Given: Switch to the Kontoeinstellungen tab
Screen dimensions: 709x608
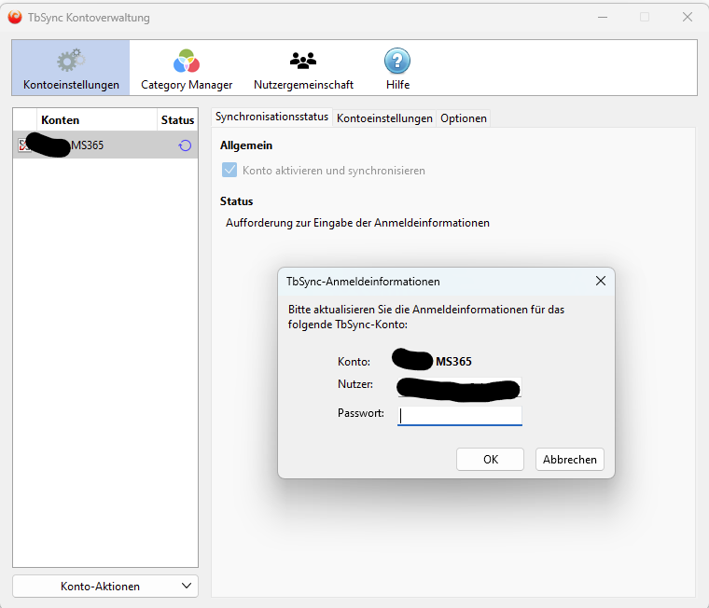Looking at the screenshot, I should click(x=384, y=118).
